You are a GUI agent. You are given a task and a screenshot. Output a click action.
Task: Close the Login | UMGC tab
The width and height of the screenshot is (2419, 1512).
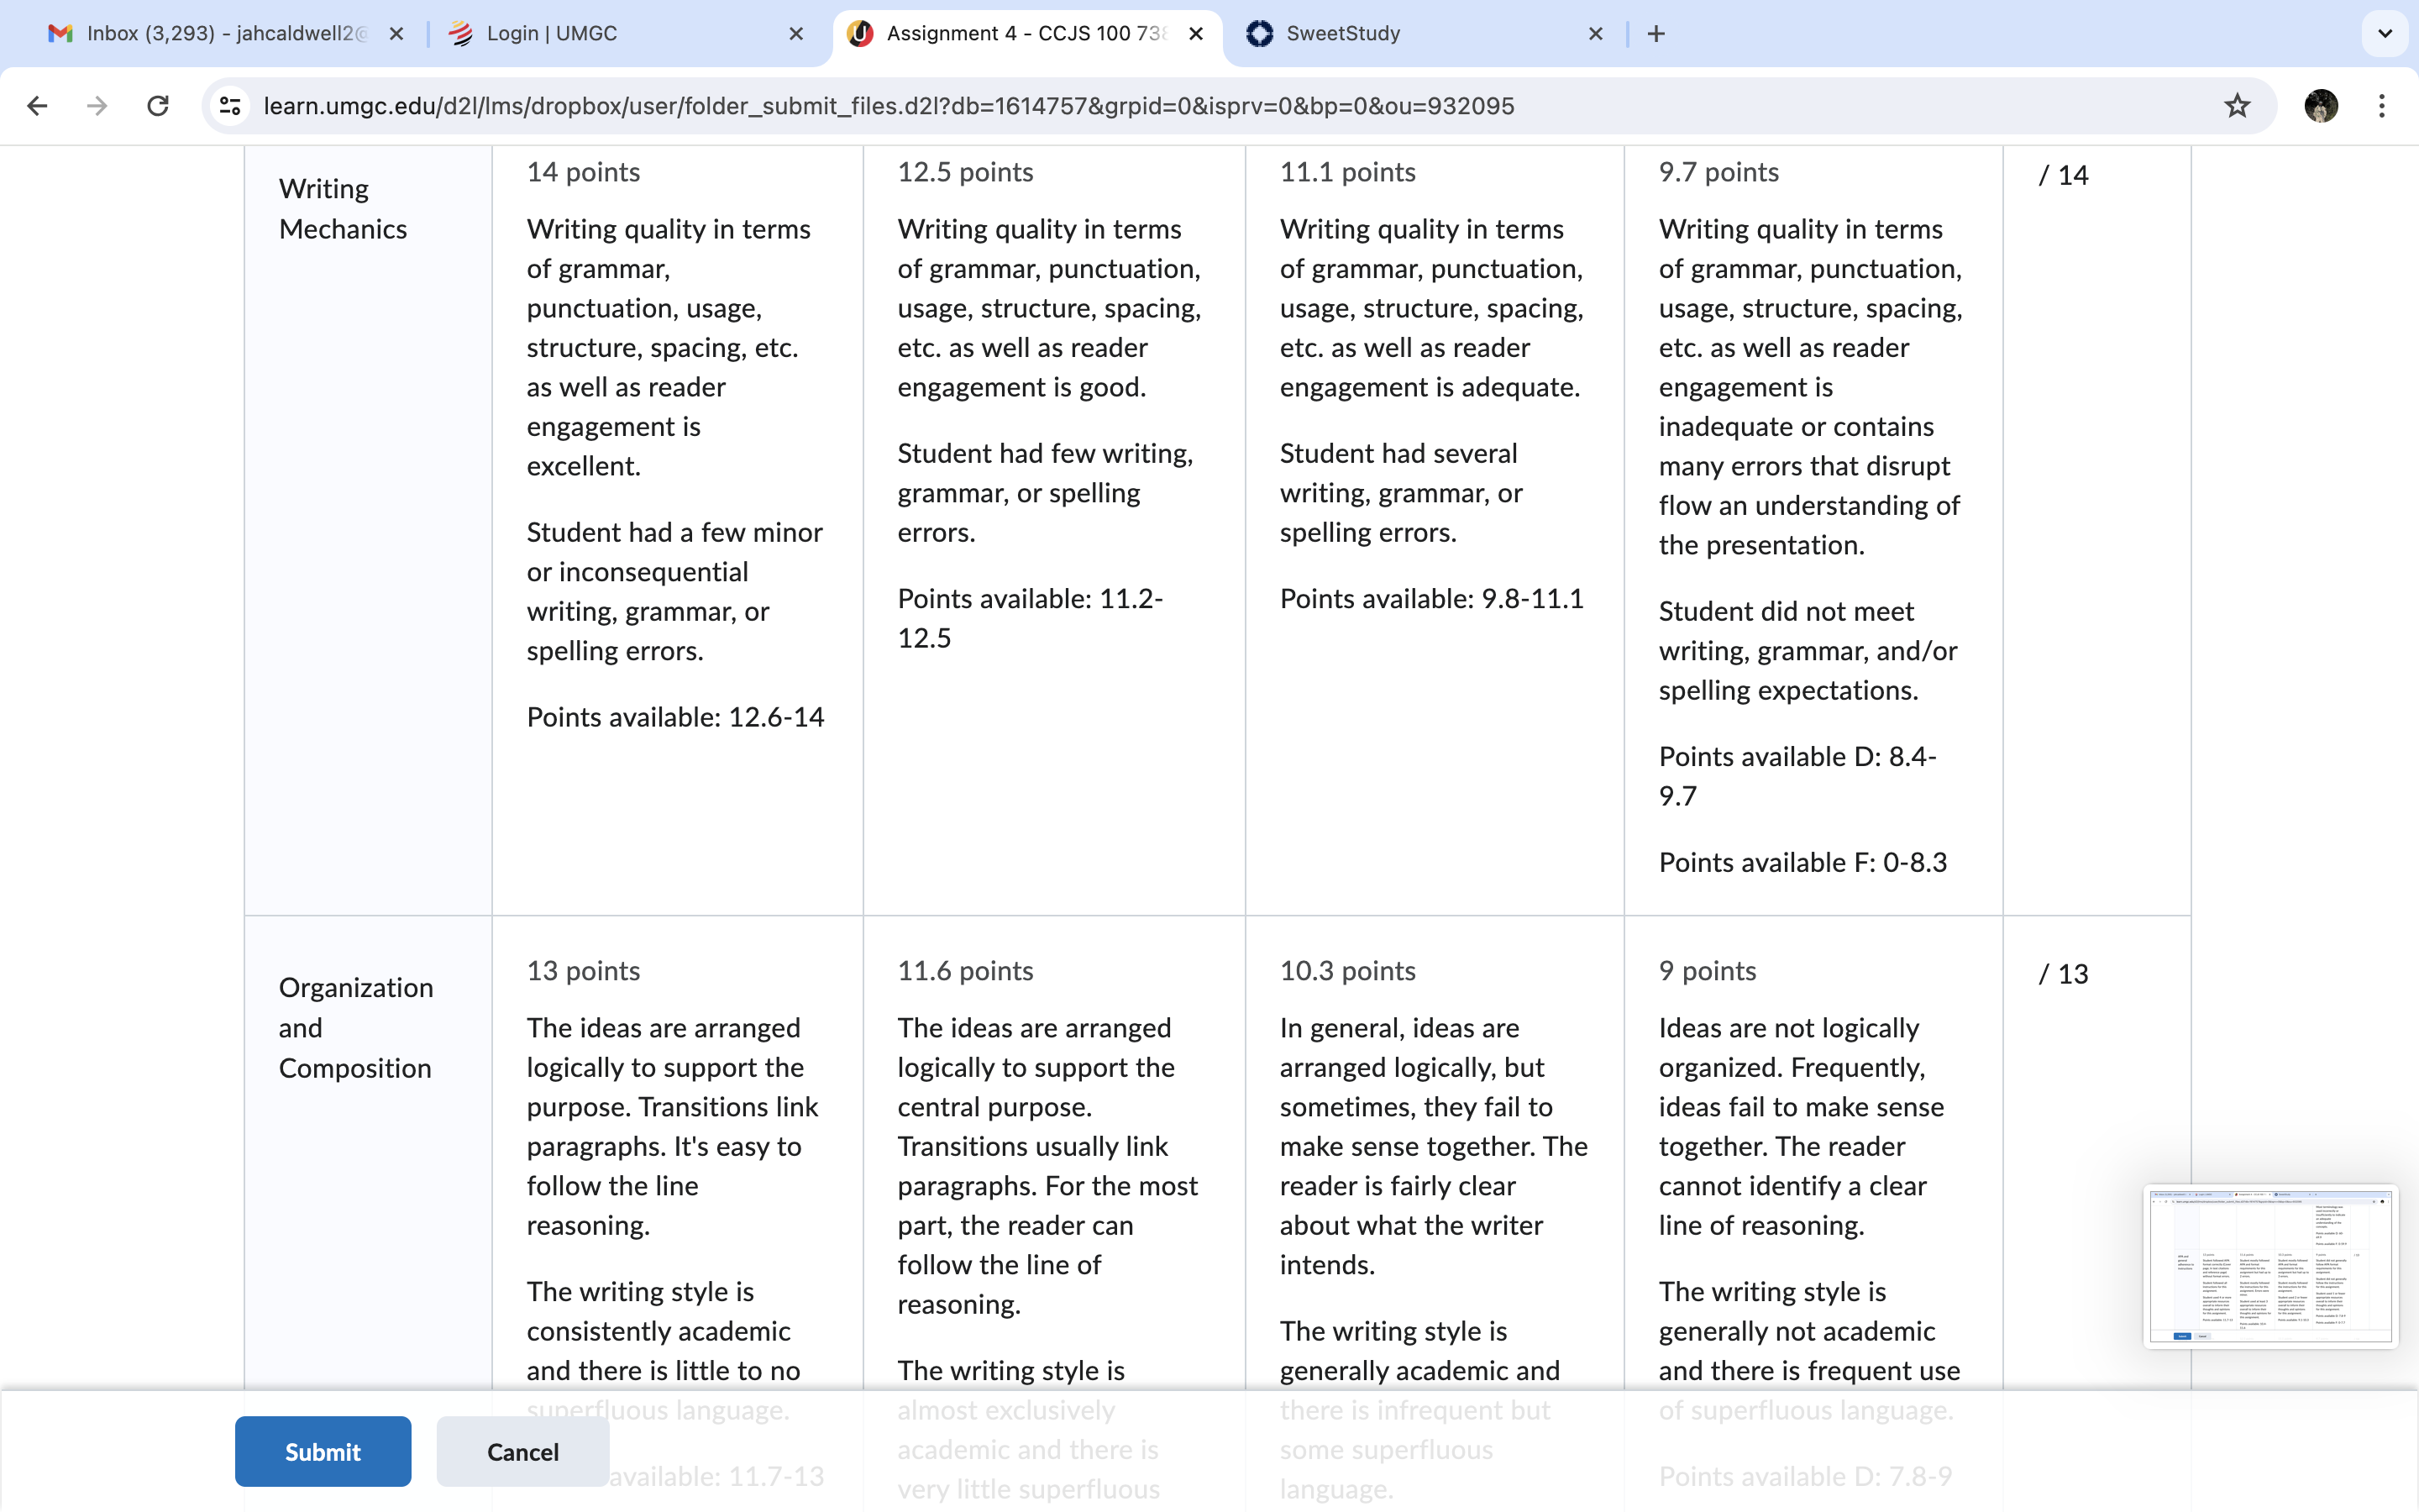795,34
